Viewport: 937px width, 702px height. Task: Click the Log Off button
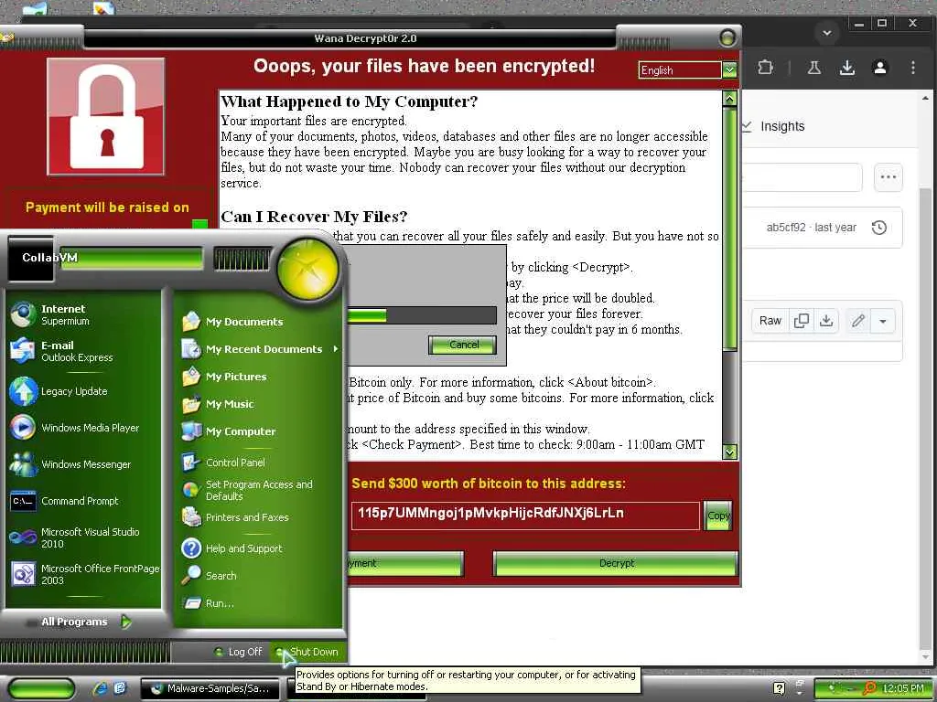238,652
